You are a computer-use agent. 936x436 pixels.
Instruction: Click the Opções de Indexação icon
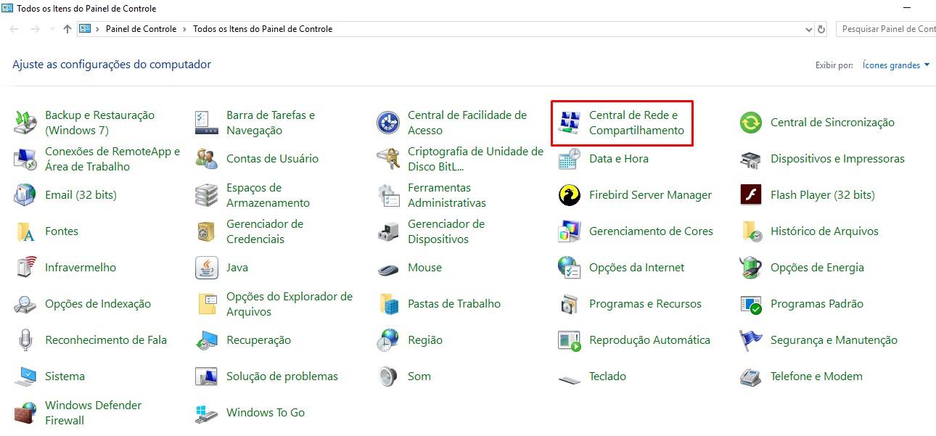click(x=25, y=304)
